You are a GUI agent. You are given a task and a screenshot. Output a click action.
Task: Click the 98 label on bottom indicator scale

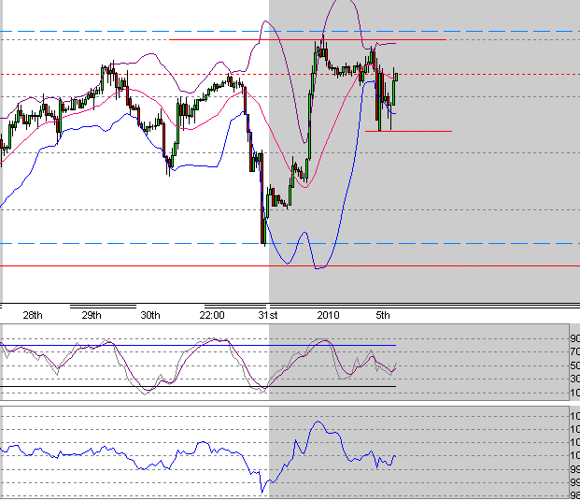click(574, 495)
